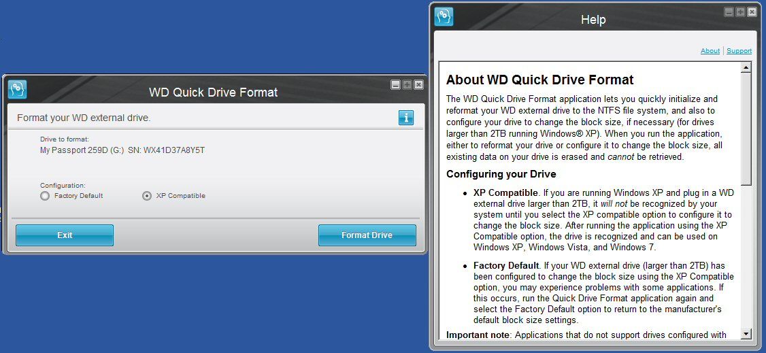This screenshot has width=766, height=353.
Task: Close the Help window
Action: [x=752, y=12]
